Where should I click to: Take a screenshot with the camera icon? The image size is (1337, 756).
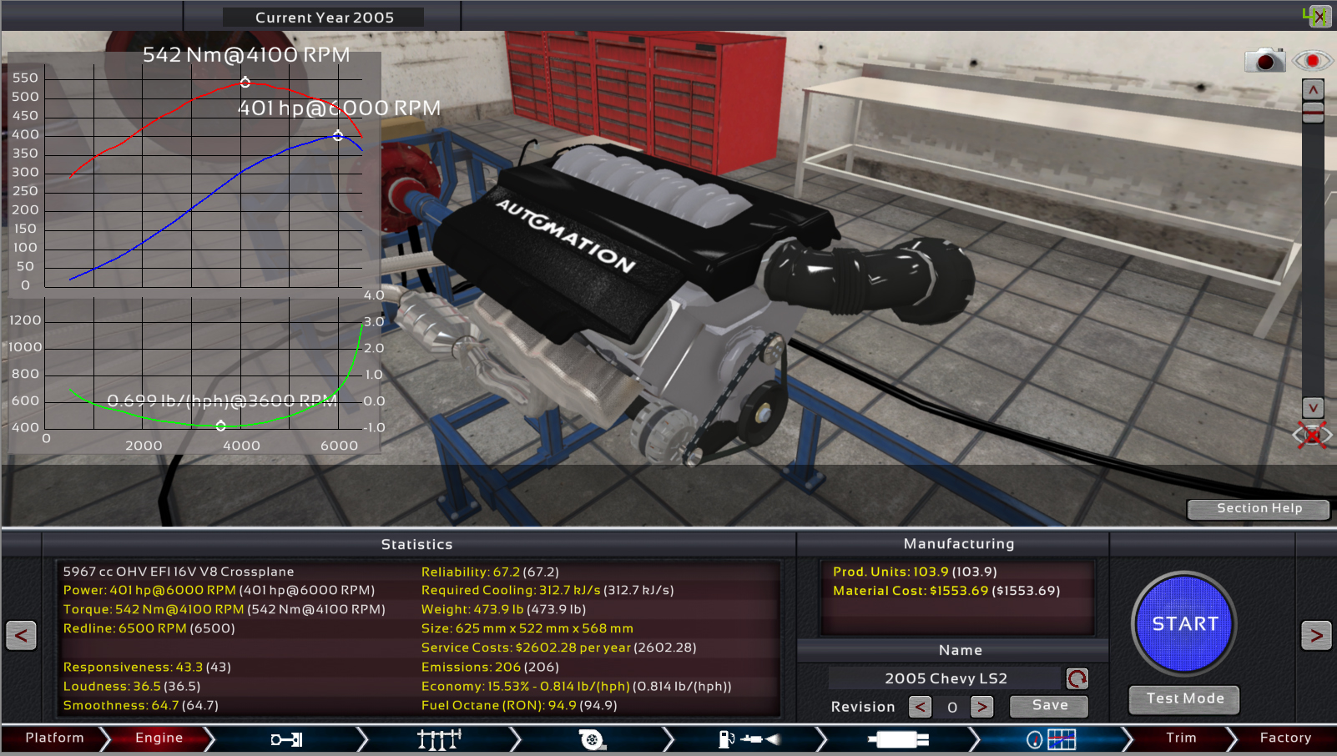click(1265, 60)
